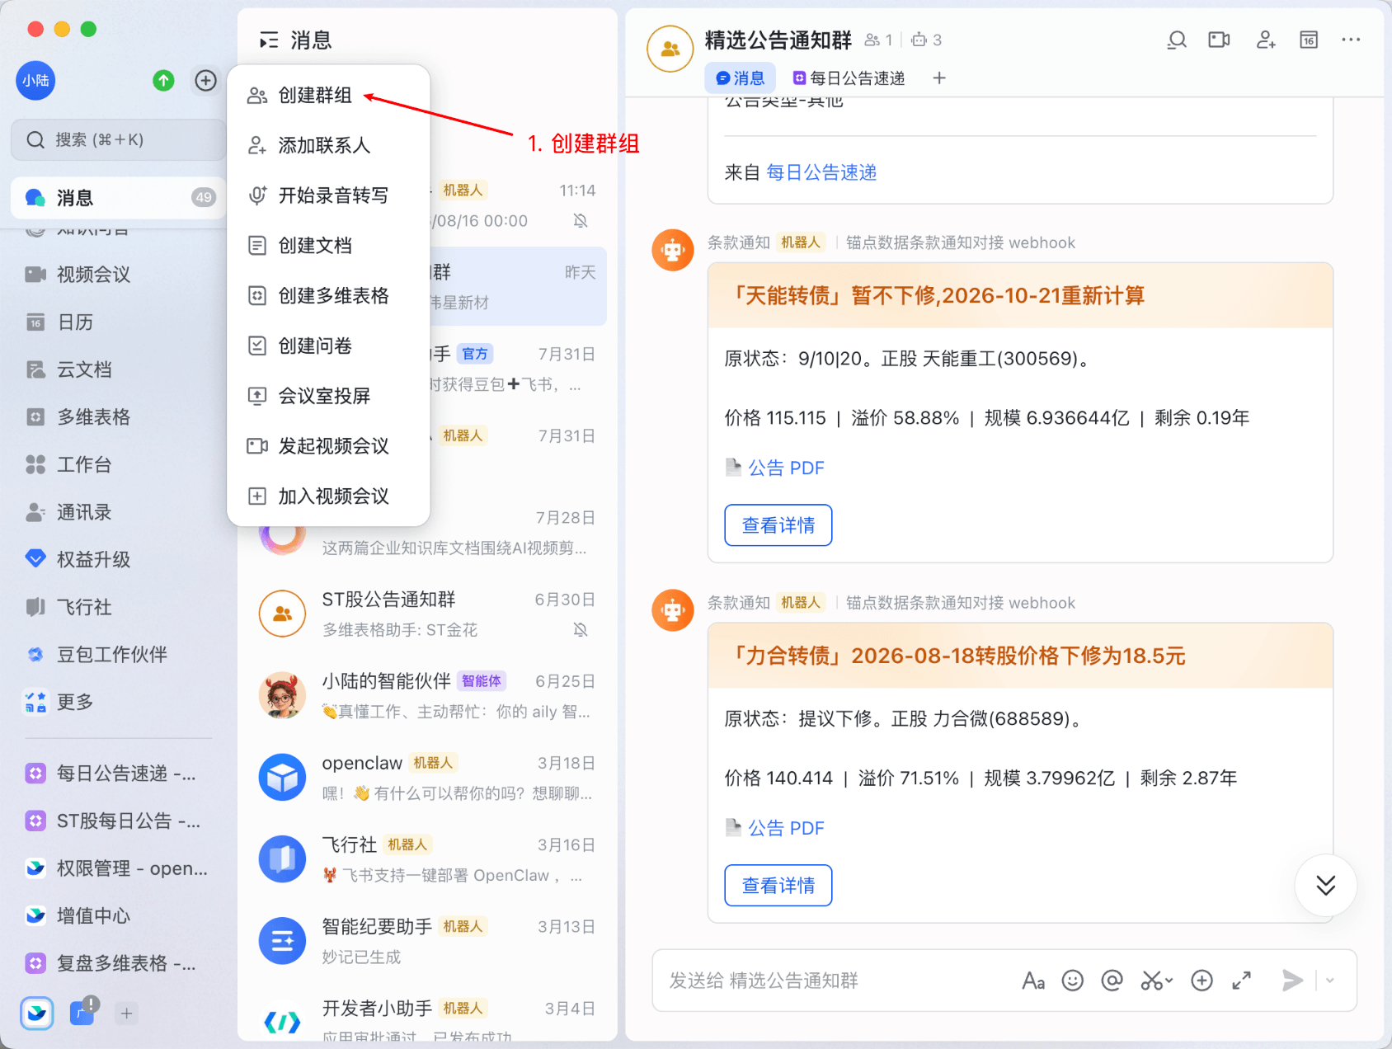The image size is (1392, 1049).
Task: Insert an @ mention
Action: pos(1112,981)
